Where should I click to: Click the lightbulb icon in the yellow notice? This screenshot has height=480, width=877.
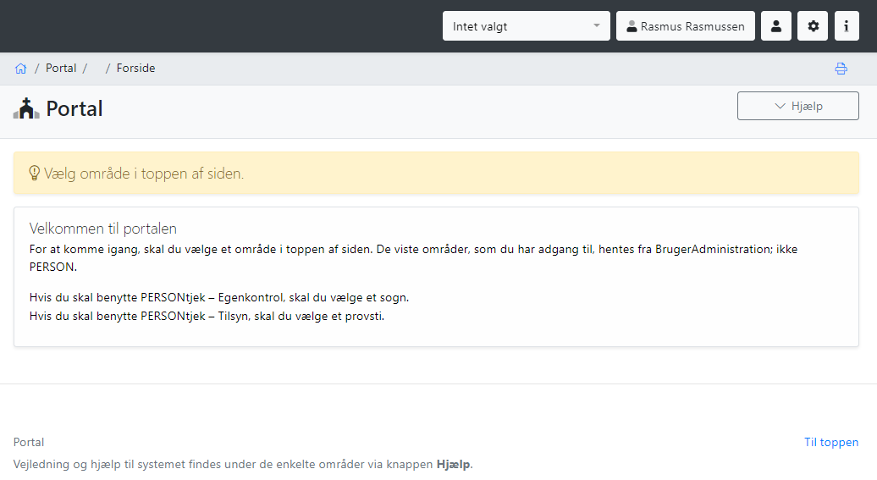pos(34,173)
